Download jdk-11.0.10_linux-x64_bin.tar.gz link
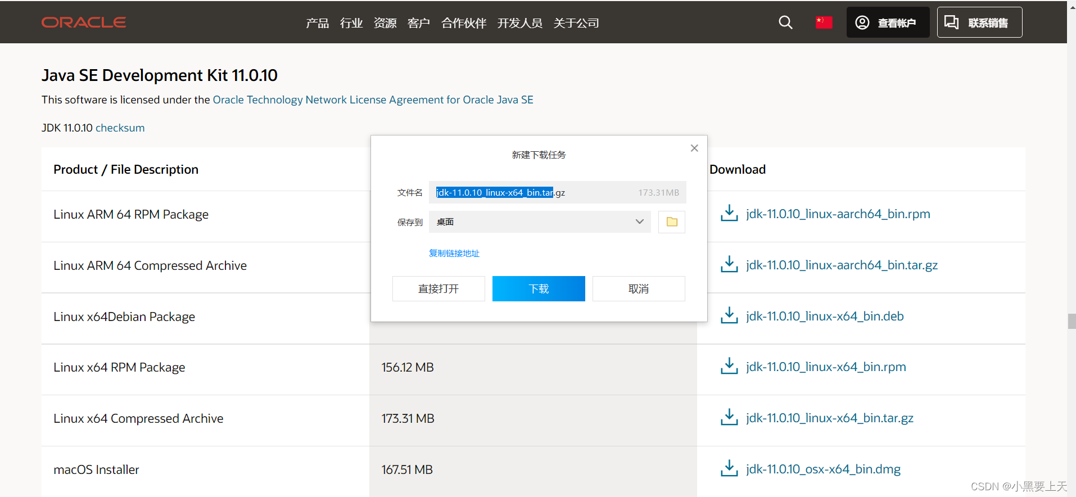Screen dimensions: 1076x497 click(x=830, y=418)
